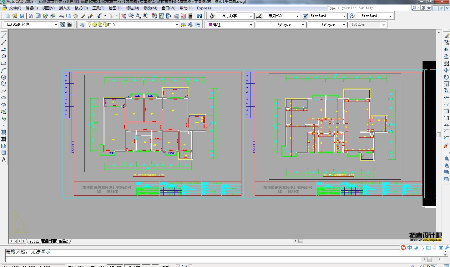Click Sogou IME 中 language button
The width and height of the screenshot is (450, 267).
(x=410, y=248)
